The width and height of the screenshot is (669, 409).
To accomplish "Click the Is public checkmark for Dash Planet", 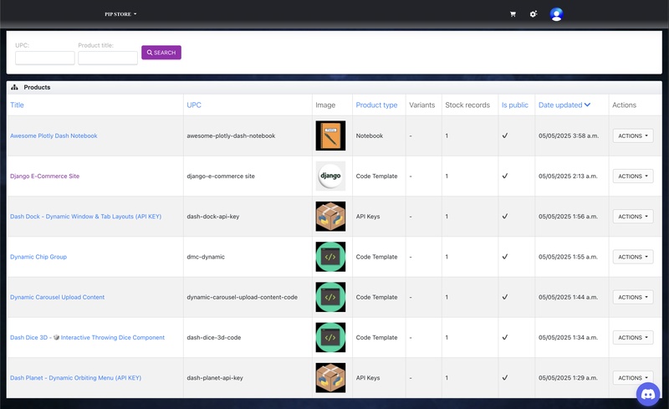I will click(x=505, y=377).
